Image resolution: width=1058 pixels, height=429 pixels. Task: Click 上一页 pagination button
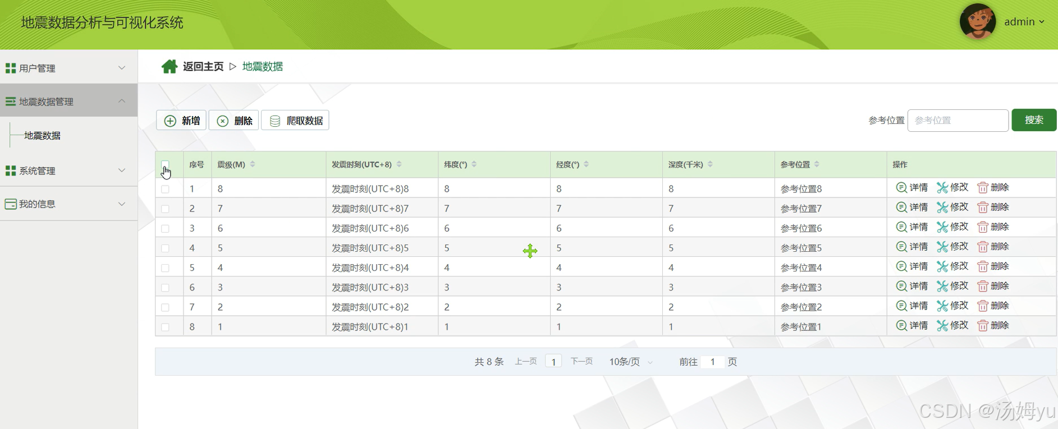526,361
